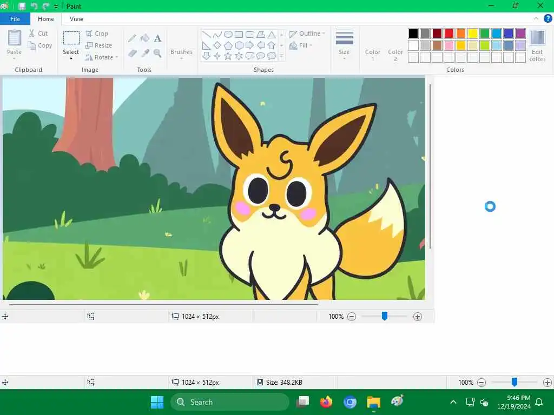Zoom in with bottom status bar plus

pyautogui.click(x=548, y=382)
